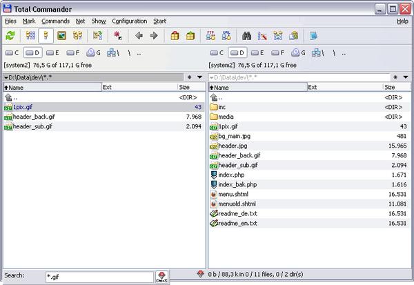
Task: Open left panel directory hotlist star
Action: point(189,77)
